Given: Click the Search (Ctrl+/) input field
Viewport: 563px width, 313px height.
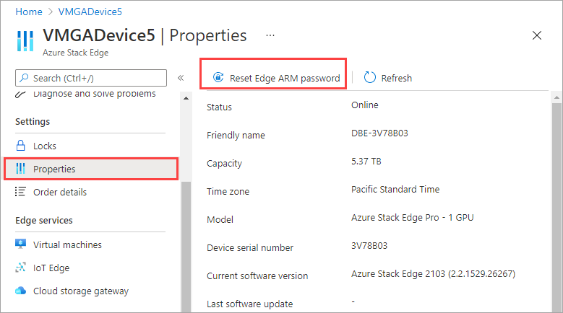Looking at the screenshot, I should click(95, 78).
